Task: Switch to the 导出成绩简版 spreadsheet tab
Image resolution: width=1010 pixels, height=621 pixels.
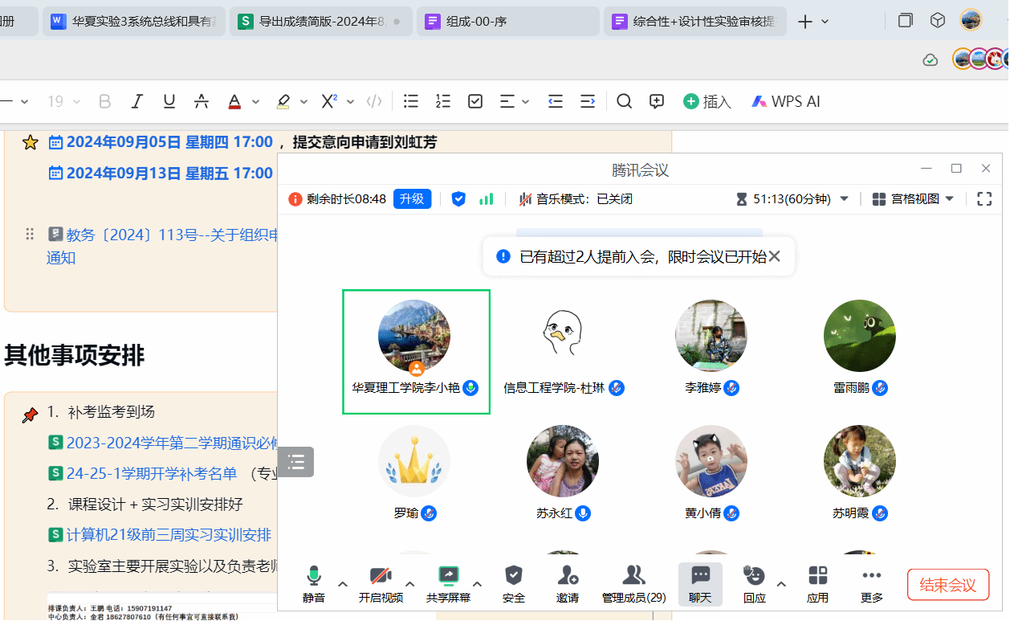Action: click(x=320, y=22)
